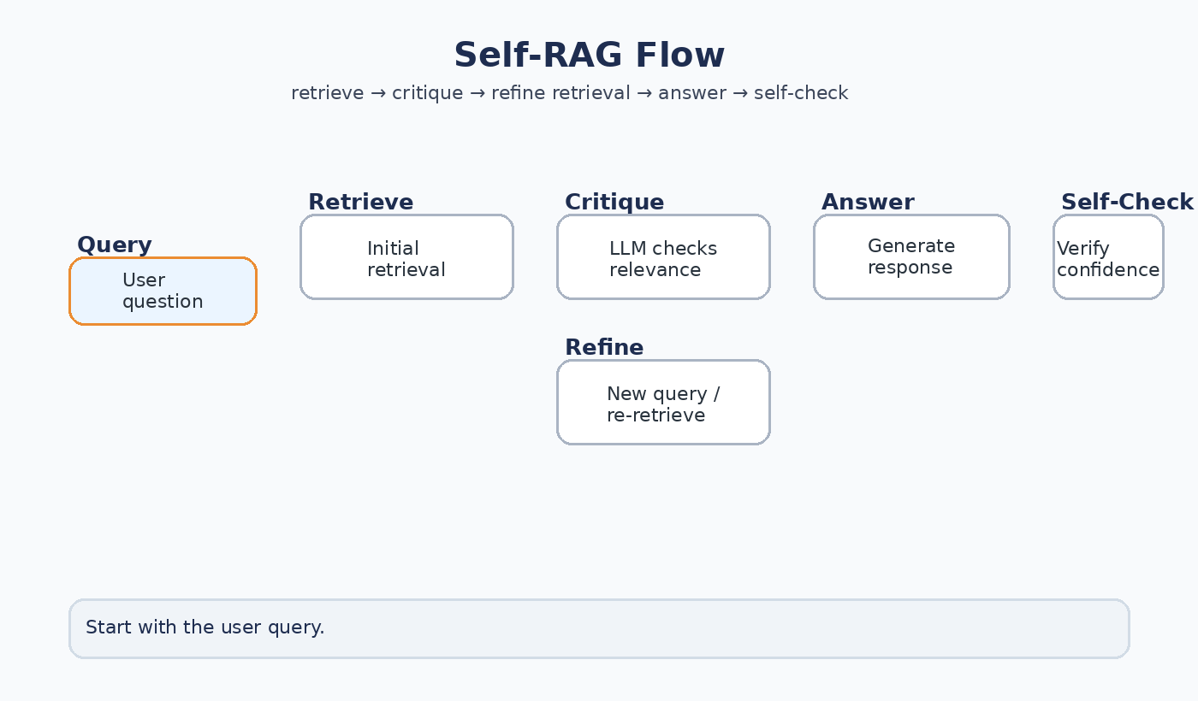Click the word retrieve in the subtitle
The height and width of the screenshot is (701, 1198).
point(328,92)
